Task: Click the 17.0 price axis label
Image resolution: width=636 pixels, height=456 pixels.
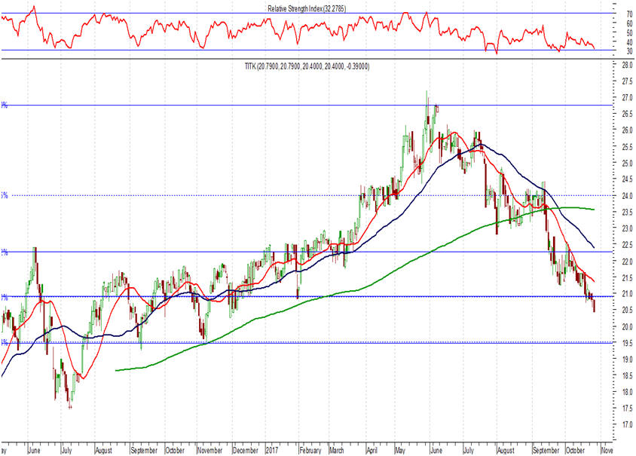Action: 627,425
